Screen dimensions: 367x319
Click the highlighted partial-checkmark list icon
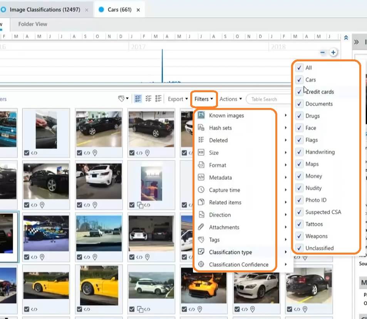138,99
